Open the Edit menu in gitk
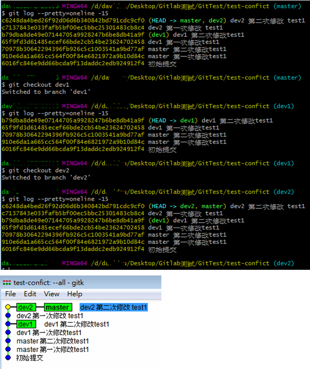 point(30,294)
